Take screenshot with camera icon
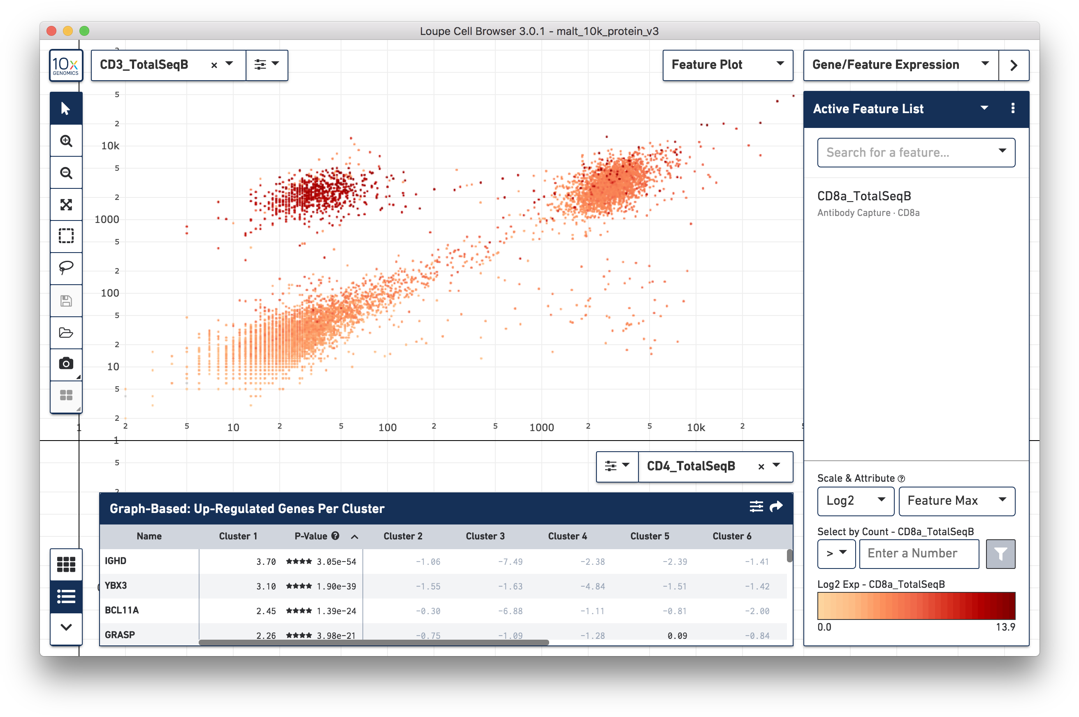 66,364
